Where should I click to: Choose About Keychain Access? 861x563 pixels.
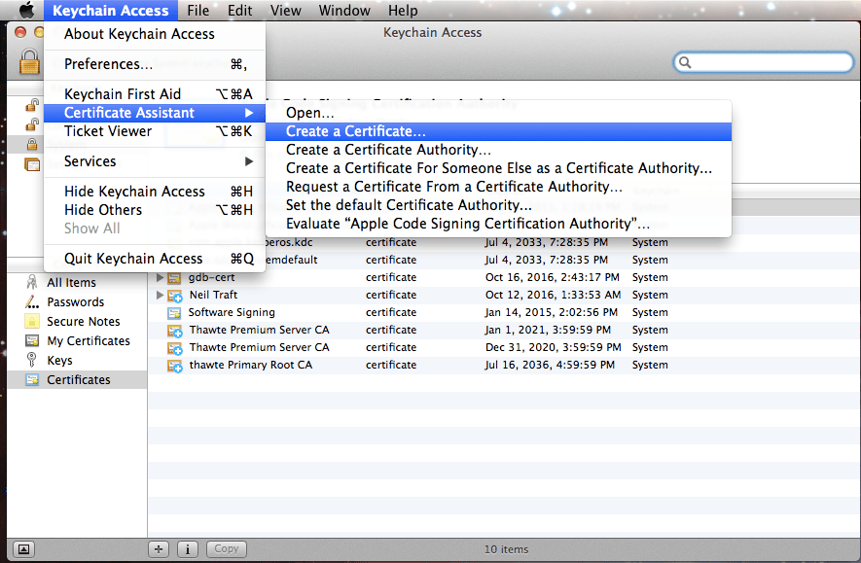pyautogui.click(x=155, y=34)
